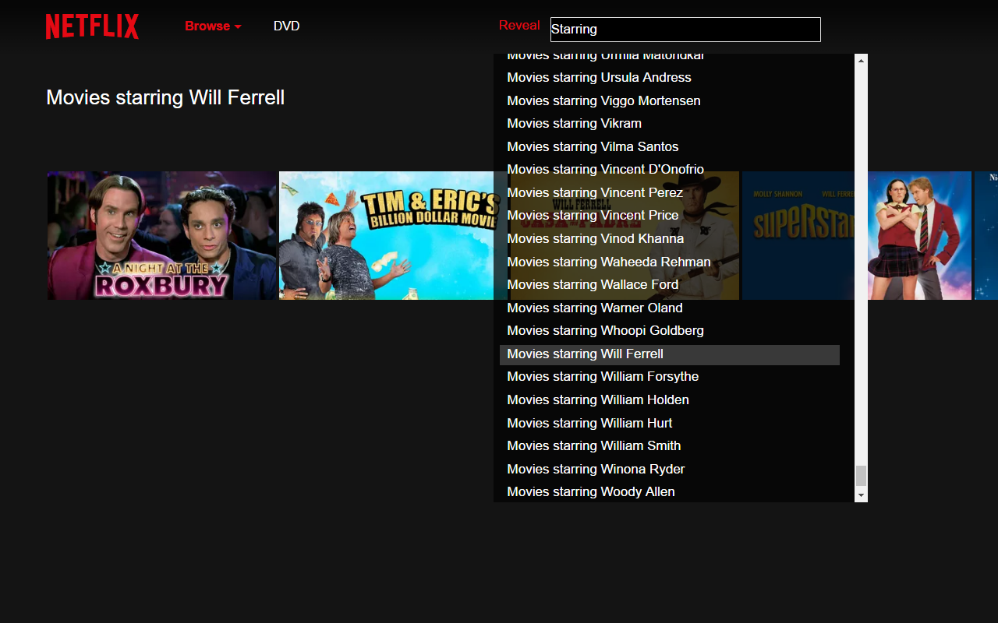Select Movies starring Woody Allen
The height and width of the screenshot is (623, 998).
pyautogui.click(x=670, y=491)
